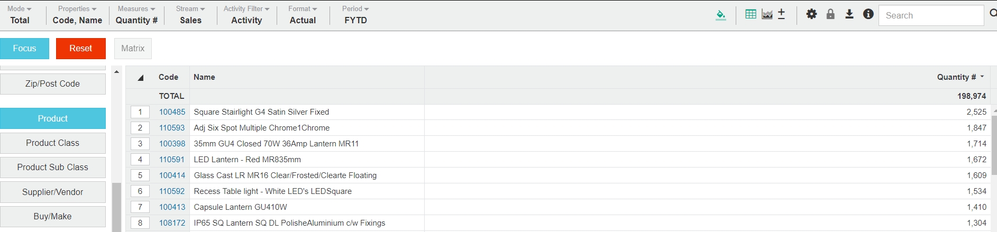Select row number box 1
Viewport: 997px width, 232px height.
140,112
